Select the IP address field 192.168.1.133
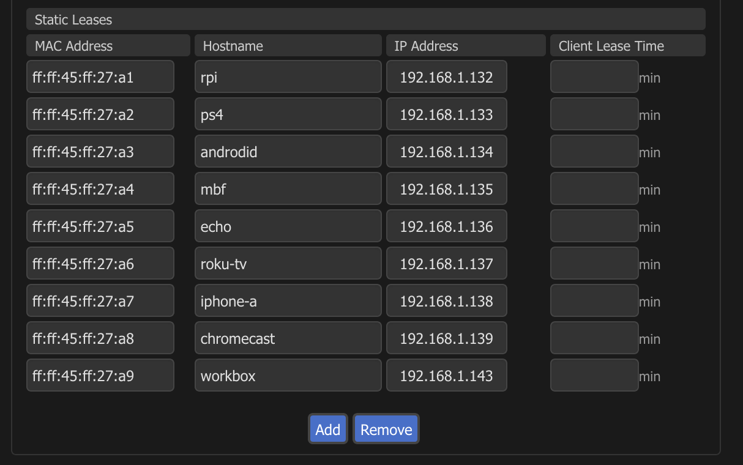 (x=446, y=114)
